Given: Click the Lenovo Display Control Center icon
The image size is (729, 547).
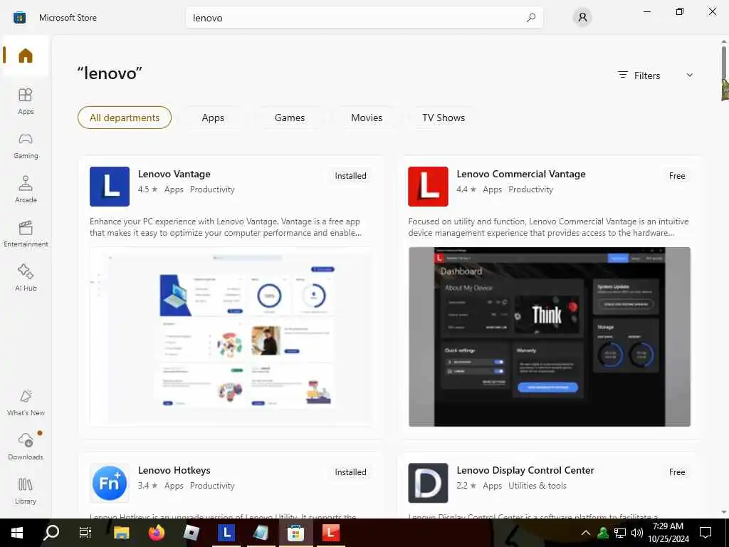Looking at the screenshot, I should [x=428, y=483].
